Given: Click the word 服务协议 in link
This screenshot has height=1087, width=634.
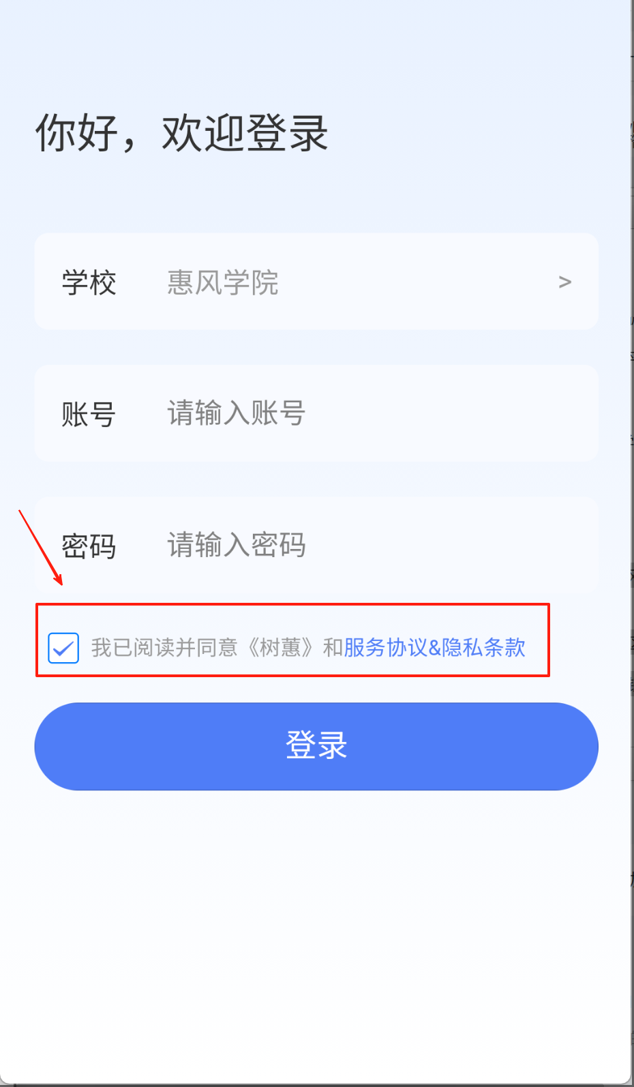Looking at the screenshot, I should (x=386, y=647).
